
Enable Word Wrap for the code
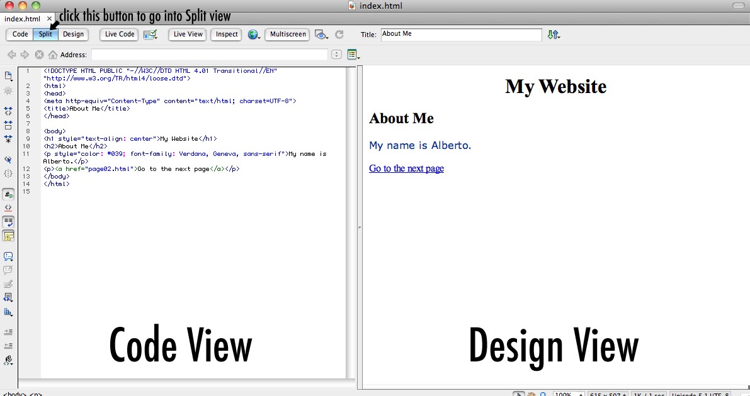tap(8, 222)
